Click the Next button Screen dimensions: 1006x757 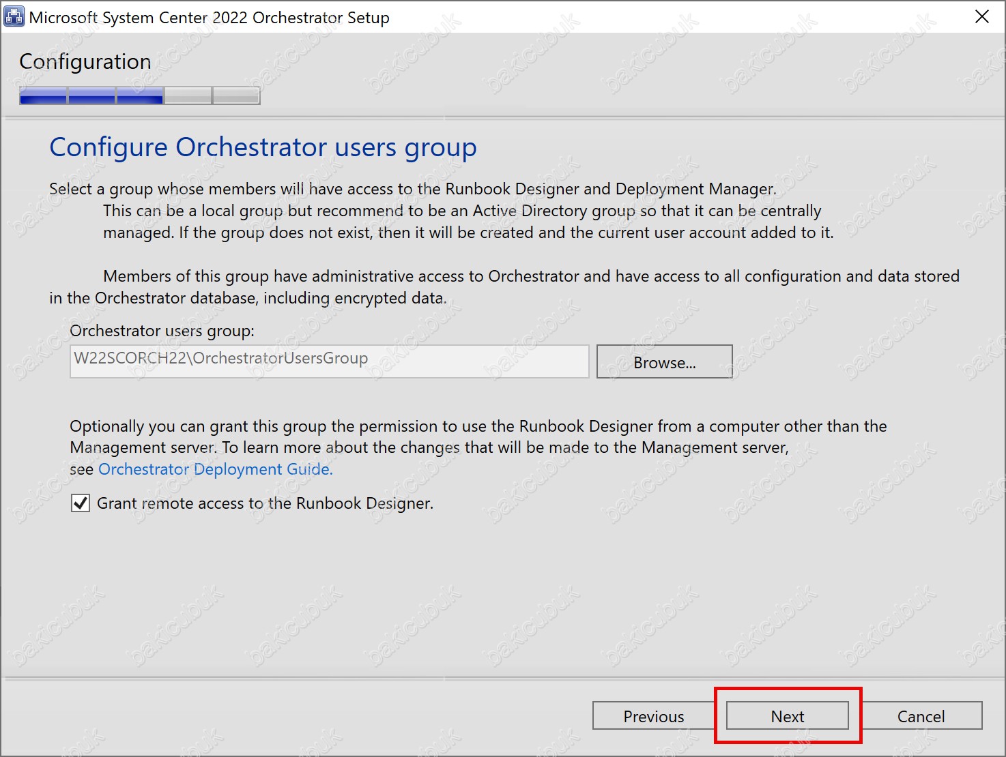(788, 716)
